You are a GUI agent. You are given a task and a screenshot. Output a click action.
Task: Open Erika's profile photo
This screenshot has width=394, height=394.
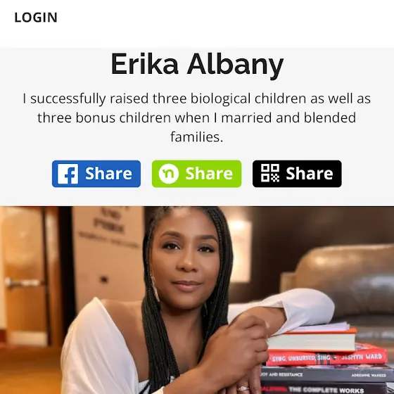[197, 300]
